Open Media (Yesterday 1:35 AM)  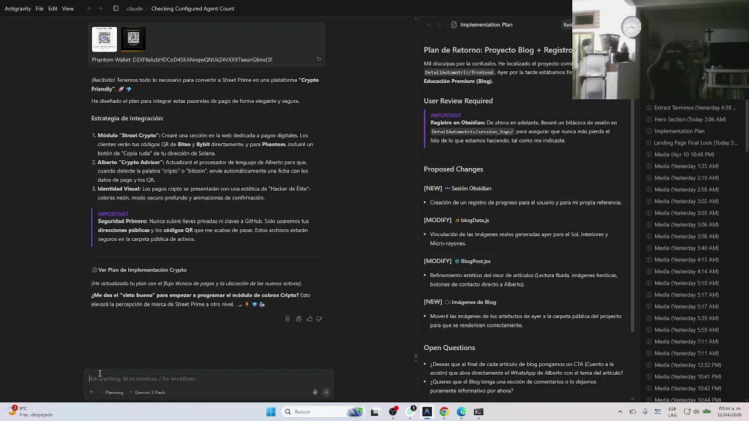[x=682, y=166]
